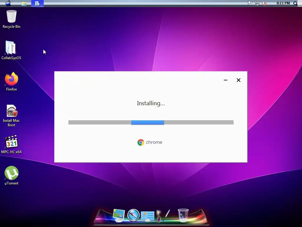Open the Install Mac Boot shortcut
Viewport: 302px width, 227px height.
(12, 116)
